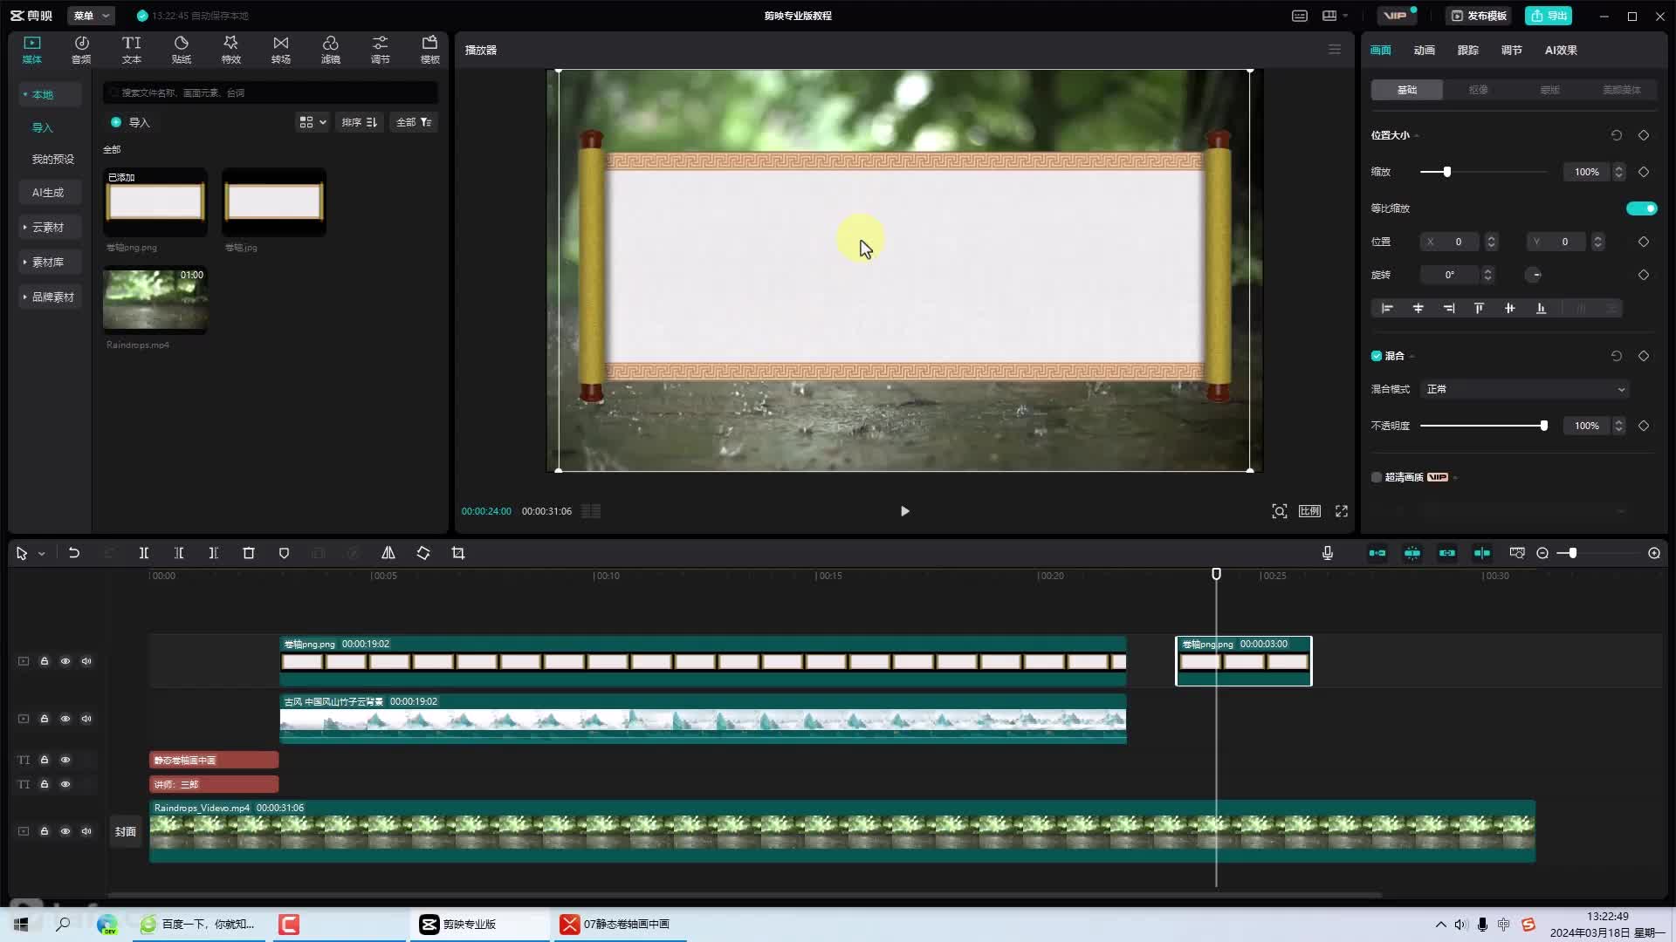Lock the Raindrops video track

pyautogui.click(x=45, y=831)
